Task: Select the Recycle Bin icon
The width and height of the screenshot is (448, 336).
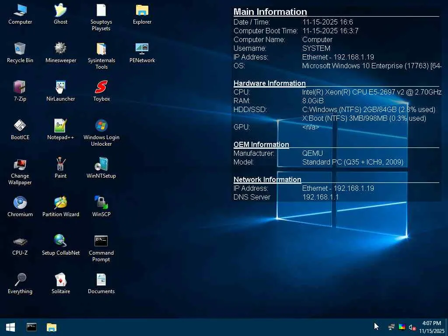Action: (x=20, y=52)
